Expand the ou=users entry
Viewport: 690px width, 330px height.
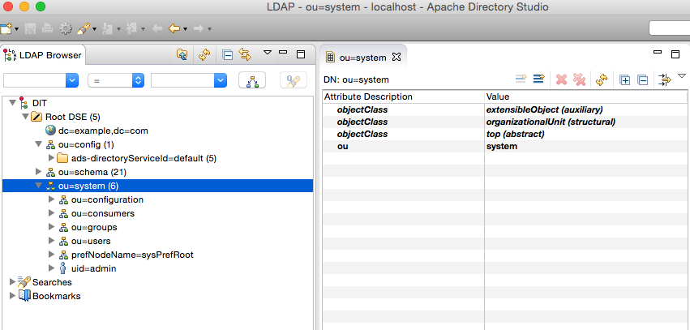pos(51,241)
